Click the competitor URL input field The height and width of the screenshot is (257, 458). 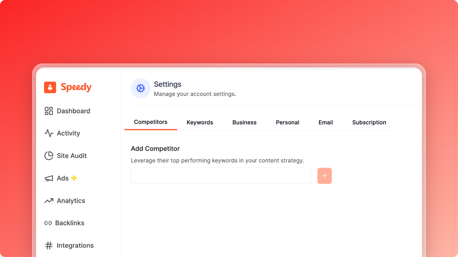coord(220,176)
